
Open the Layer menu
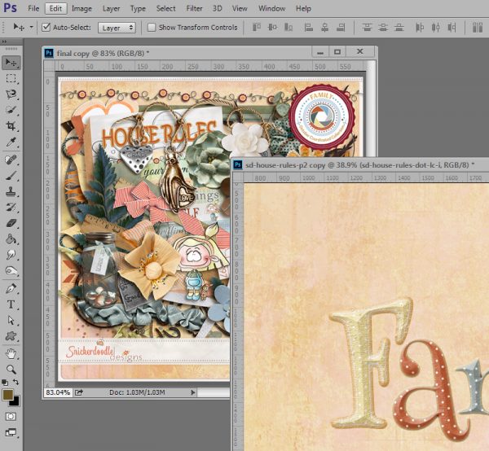[x=111, y=8]
